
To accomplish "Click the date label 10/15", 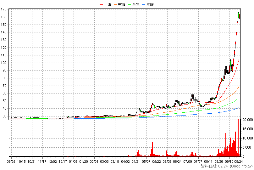I will 21,161.
